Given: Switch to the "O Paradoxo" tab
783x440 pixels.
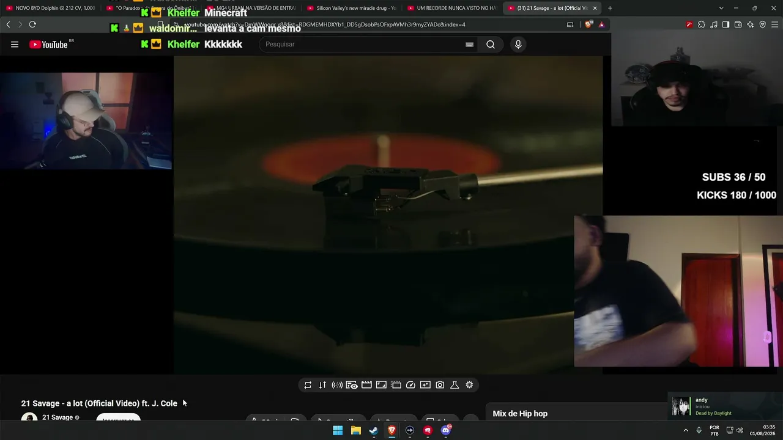Looking at the screenshot, I should (150, 8).
